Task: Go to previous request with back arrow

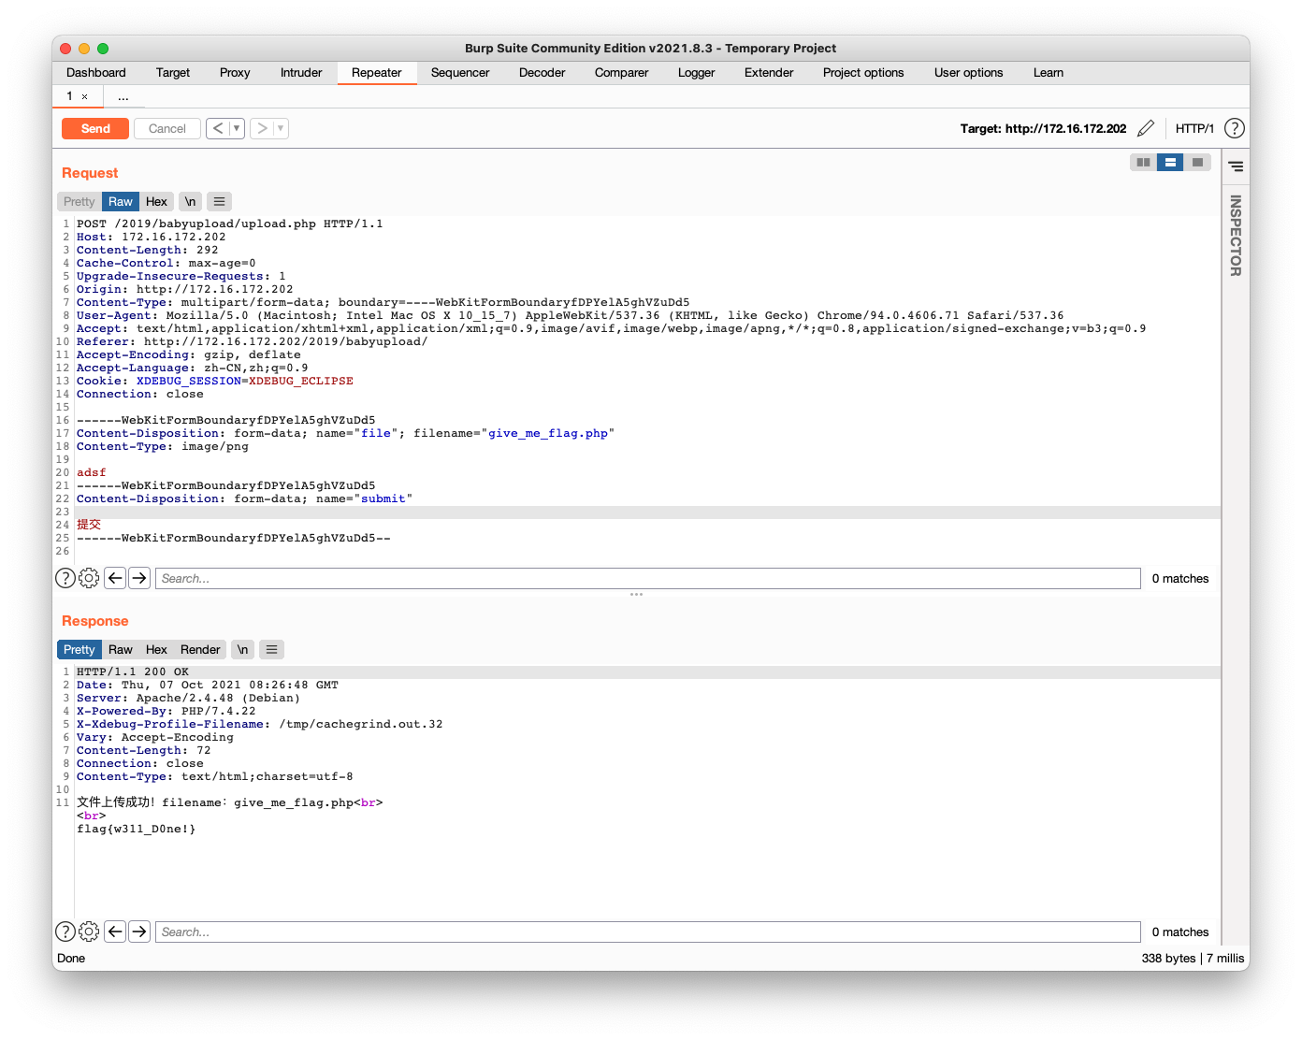Action: [x=218, y=128]
